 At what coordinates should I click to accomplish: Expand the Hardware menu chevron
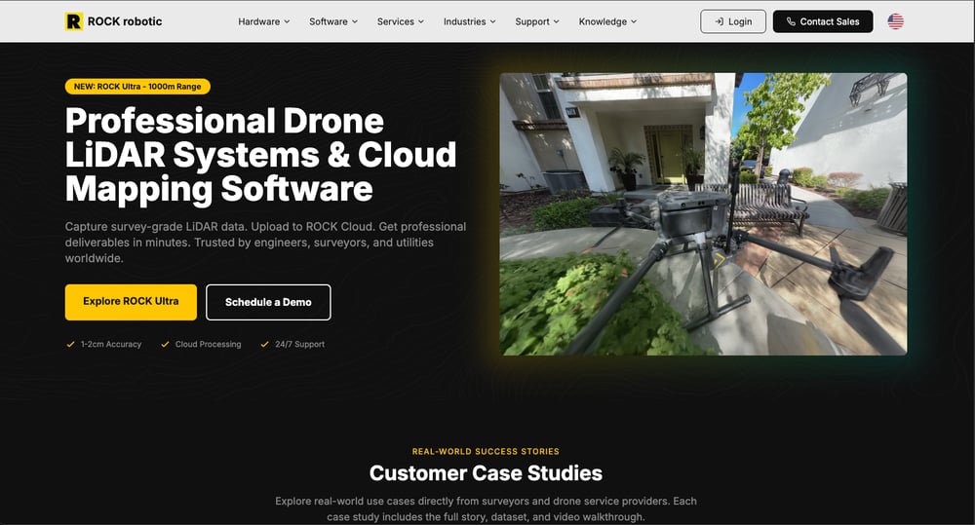(287, 21)
